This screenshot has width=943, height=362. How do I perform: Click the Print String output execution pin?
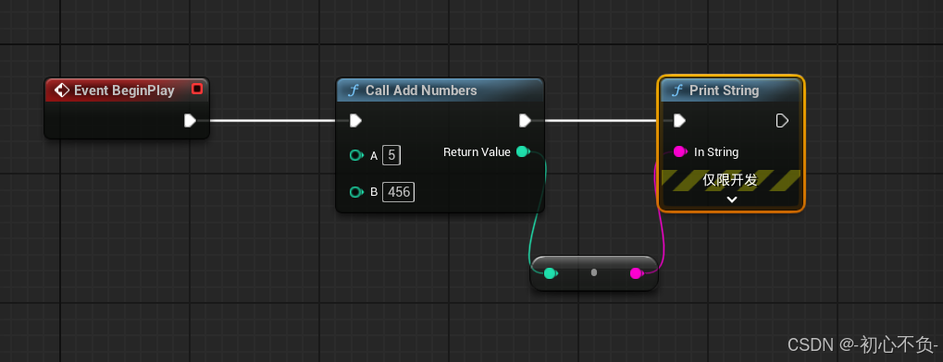pyautogui.click(x=782, y=121)
